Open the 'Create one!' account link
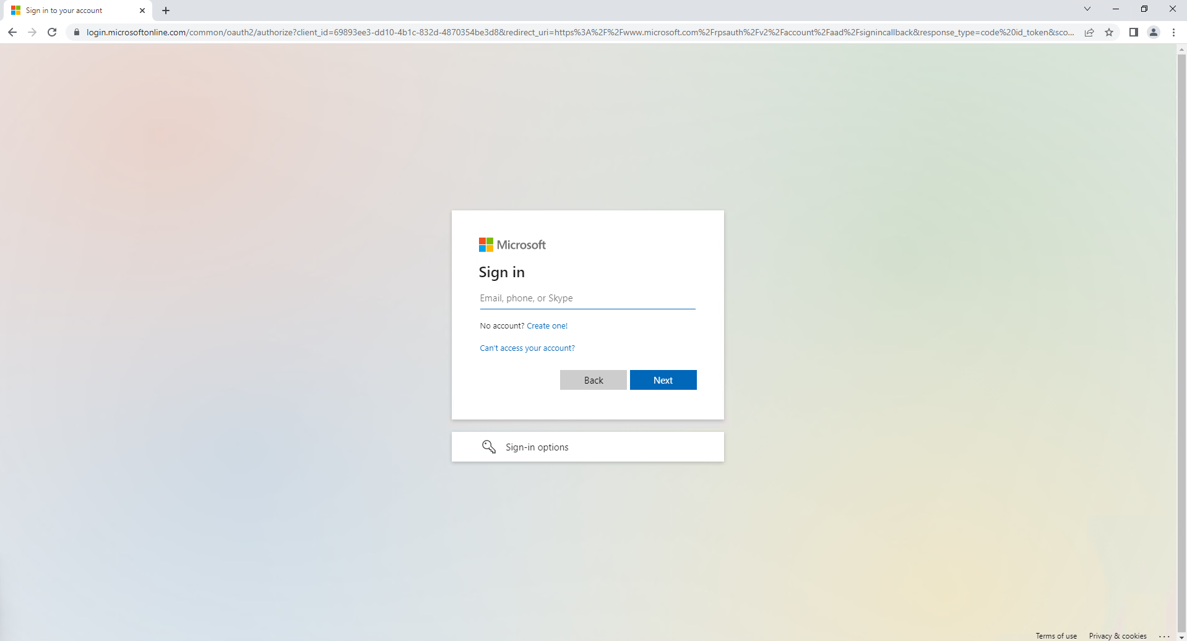This screenshot has height=641, width=1187. tap(547, 326)
